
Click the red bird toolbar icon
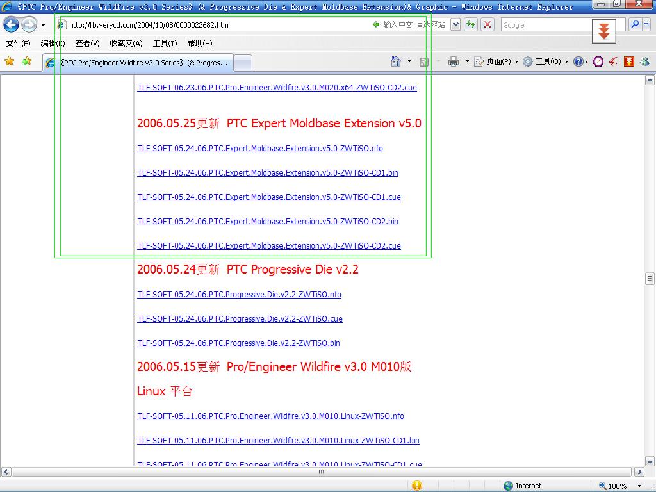[x=613, y=61]
